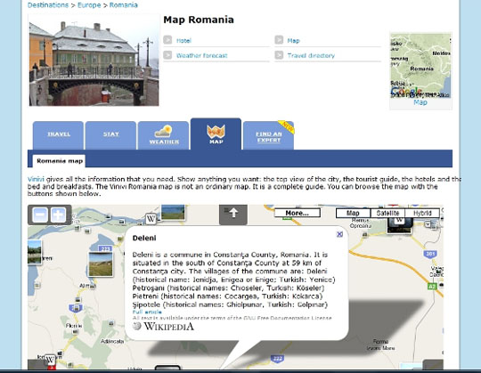This screenshot has height=373, width=481.
Task: Go to Europe in the breadcrumb
Action: coord(89,5)
